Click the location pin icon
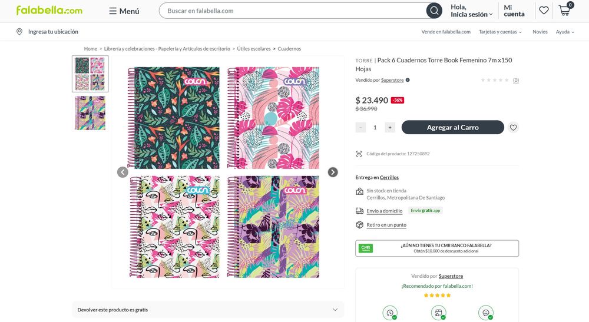This screenshot has width=589, height=322. [19, 32]
